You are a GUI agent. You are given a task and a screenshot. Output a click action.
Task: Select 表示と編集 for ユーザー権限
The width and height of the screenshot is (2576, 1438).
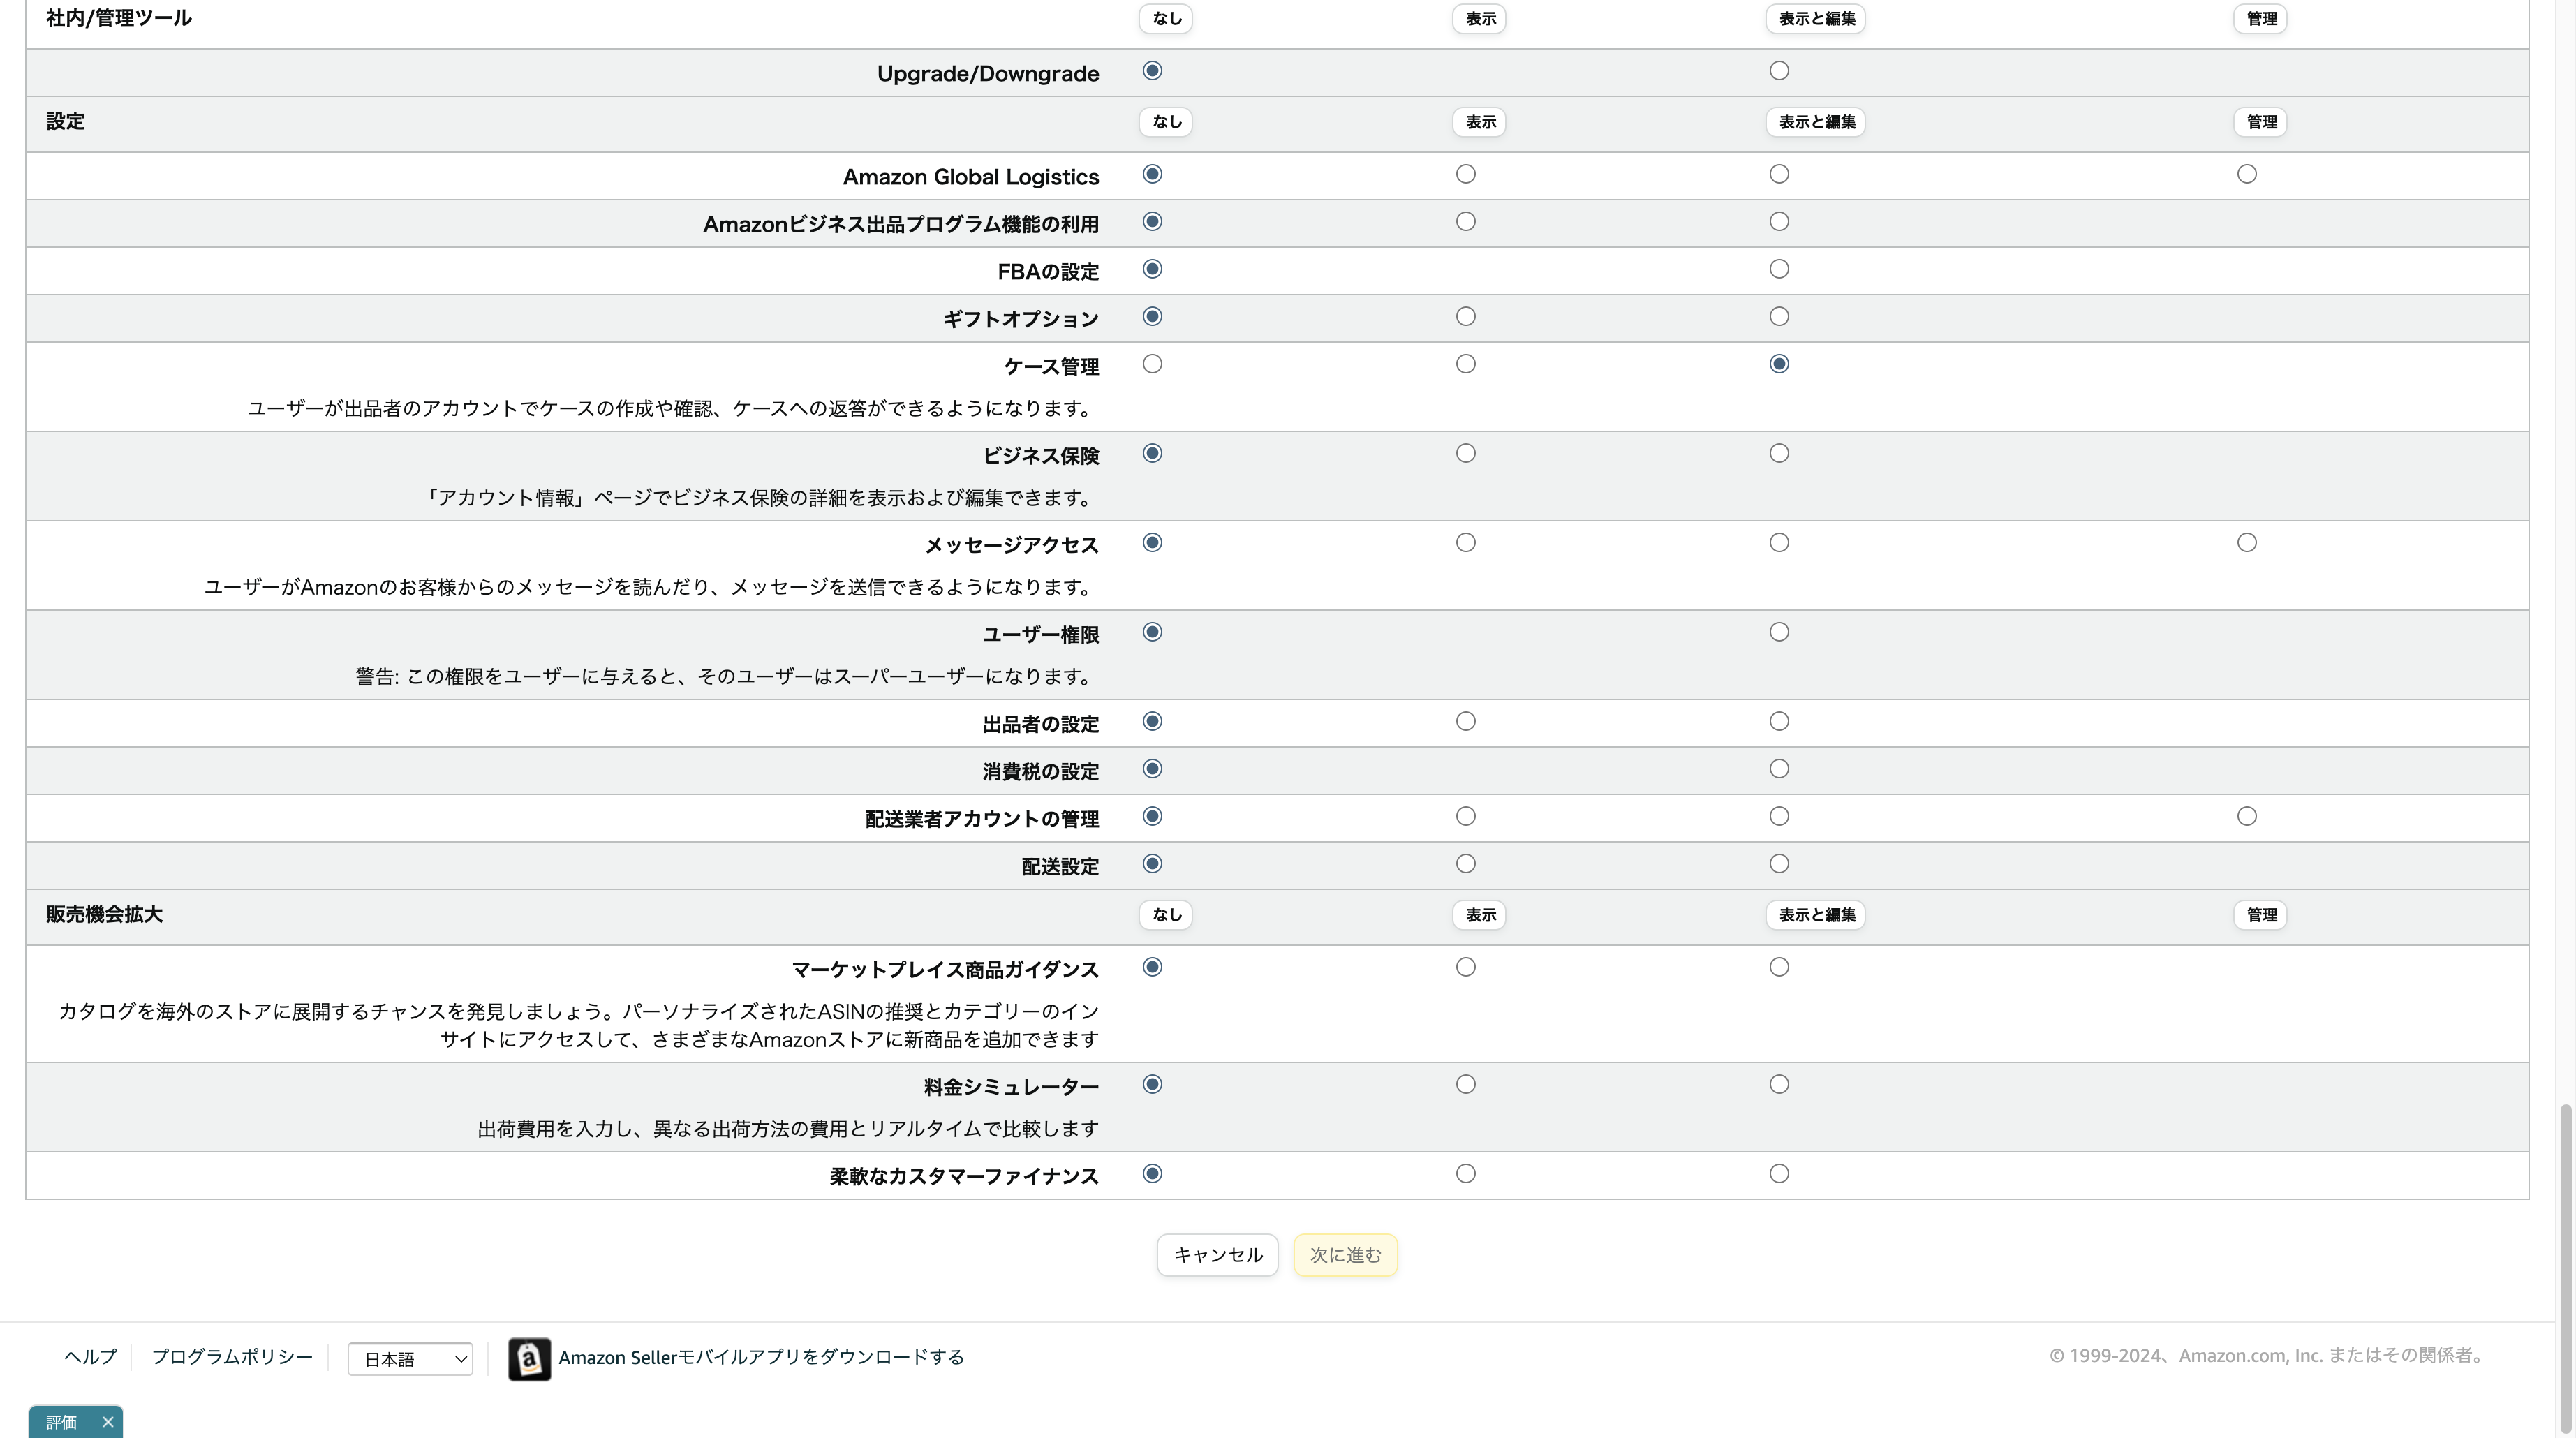[1779, 632]
